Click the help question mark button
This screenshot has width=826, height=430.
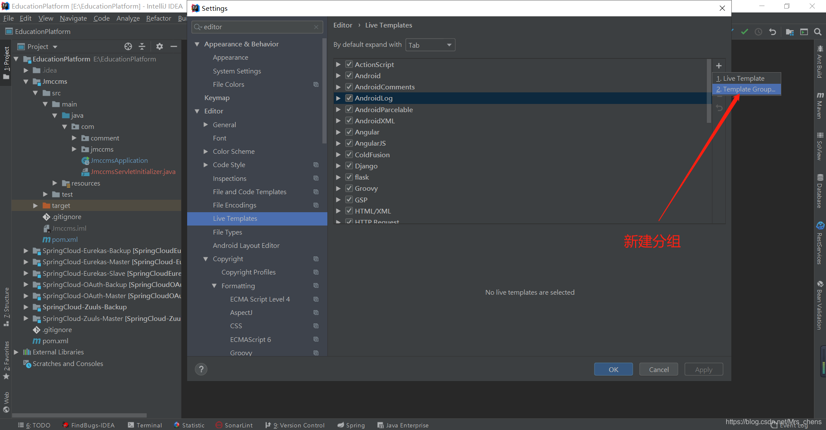pos(201,369)
